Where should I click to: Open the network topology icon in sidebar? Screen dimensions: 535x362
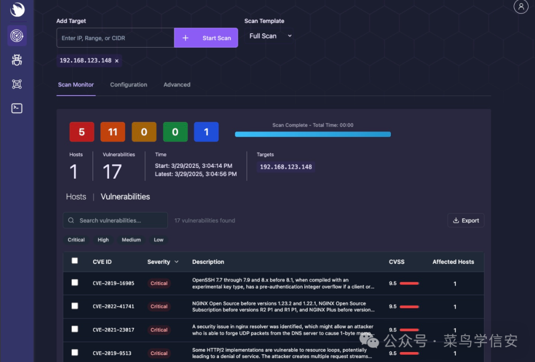click(17, 84)
